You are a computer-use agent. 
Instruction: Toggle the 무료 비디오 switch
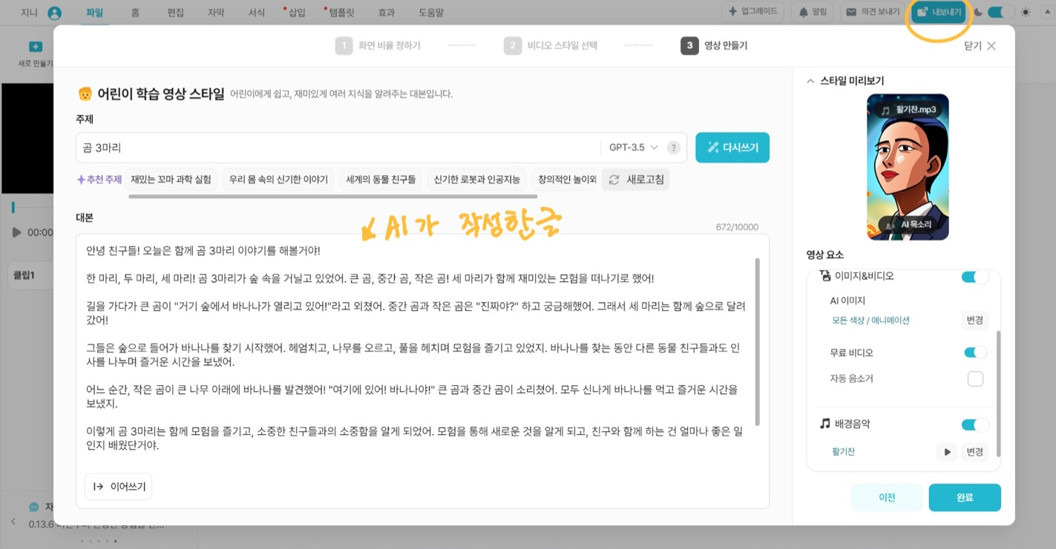(x=975, y=352)
